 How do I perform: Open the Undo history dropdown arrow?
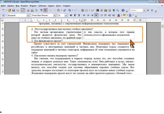pos(72,10)
